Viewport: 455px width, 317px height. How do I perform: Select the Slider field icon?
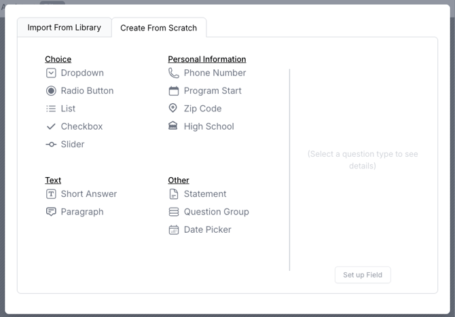click(51, 145)
